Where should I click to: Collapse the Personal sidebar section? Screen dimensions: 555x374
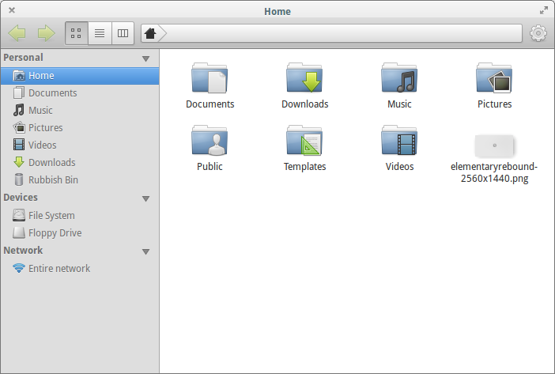[145, 59]
